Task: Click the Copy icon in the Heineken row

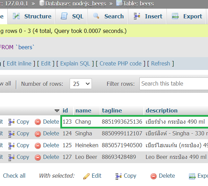Action: point(11,145)
